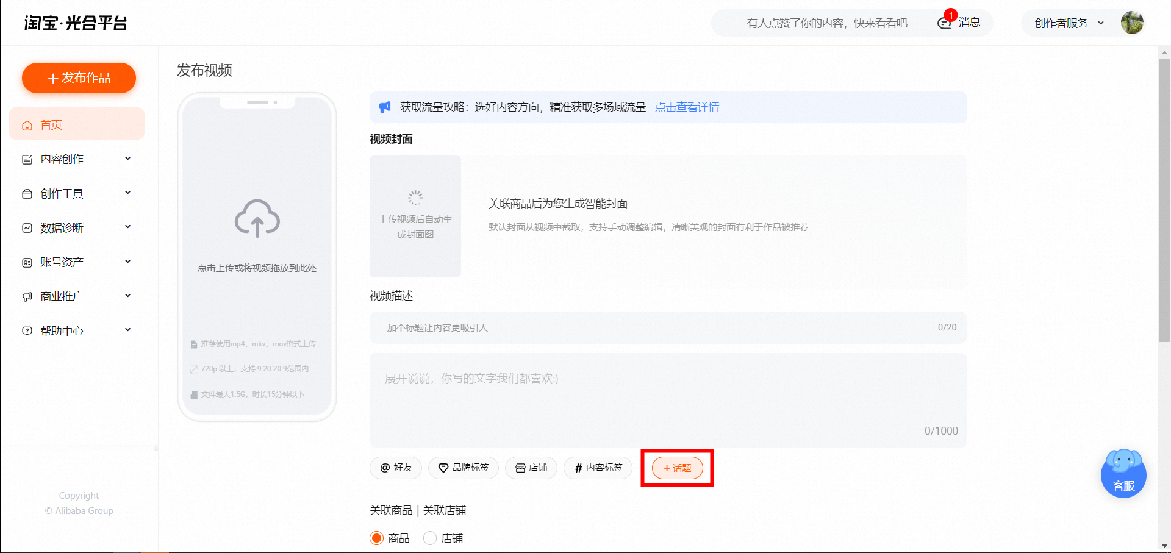Click the + 话题 topic button

(x=677, y=468)
